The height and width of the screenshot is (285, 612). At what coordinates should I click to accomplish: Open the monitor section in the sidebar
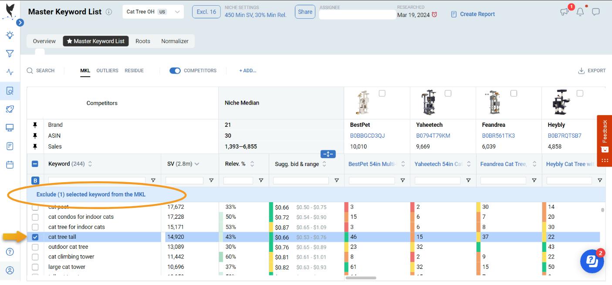10,128
